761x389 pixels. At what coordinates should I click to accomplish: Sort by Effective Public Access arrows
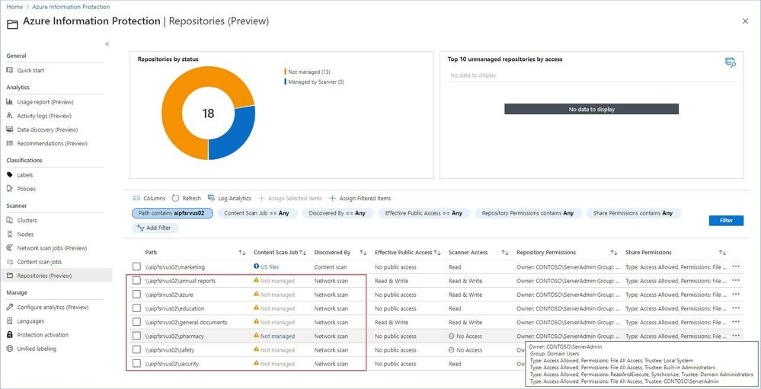(x=436, y=253)
